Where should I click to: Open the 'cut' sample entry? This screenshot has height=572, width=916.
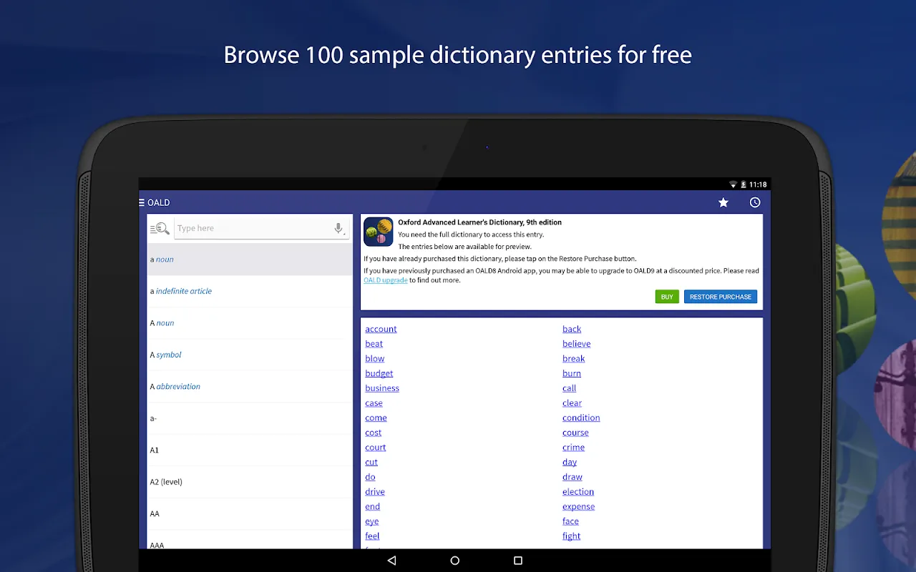point(371,463)
